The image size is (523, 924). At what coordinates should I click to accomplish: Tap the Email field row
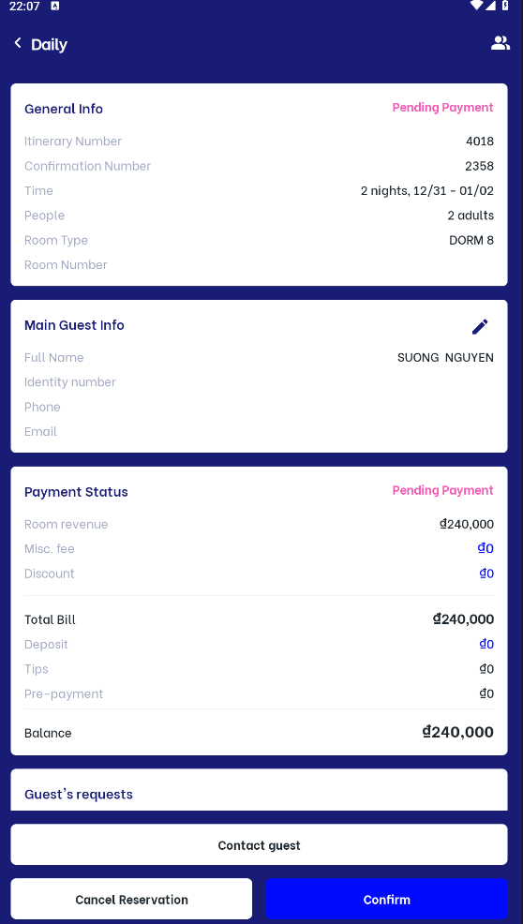pos(259,431)
